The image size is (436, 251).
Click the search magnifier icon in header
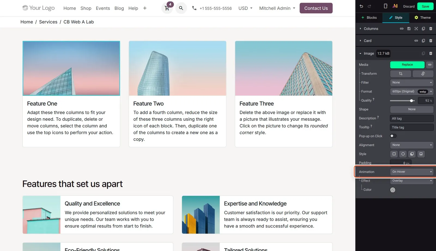point(181,8)
